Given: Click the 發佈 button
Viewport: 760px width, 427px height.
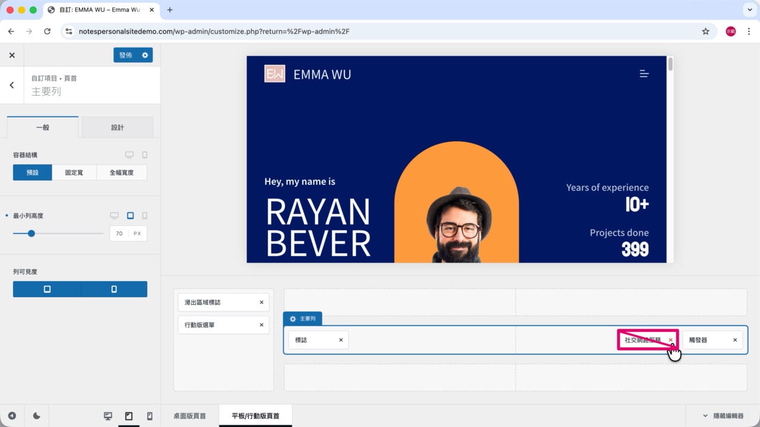Looking at the screenshot, I should [x=126, y=55].
